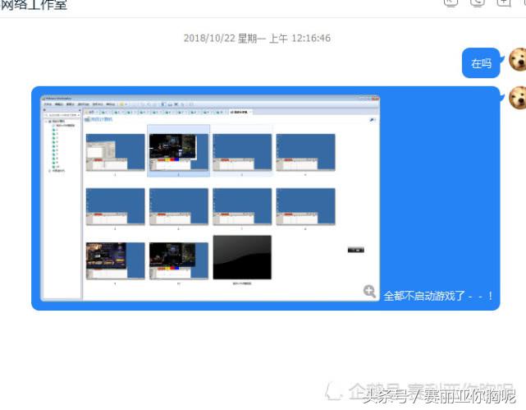The height and width of the screenshot is (410, 526).
Task: Select the '在吗' chat bubble
Action: point(481,63)
